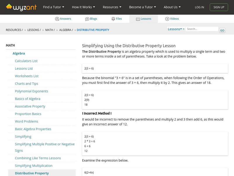Click the SIGN UP button
234x176 pixels.
point(219,7)
